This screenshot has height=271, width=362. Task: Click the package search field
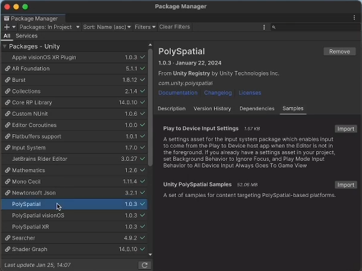point(316,27)
